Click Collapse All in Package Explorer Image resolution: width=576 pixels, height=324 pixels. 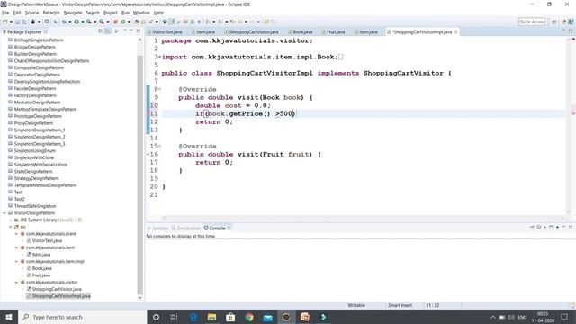[100, 31]
